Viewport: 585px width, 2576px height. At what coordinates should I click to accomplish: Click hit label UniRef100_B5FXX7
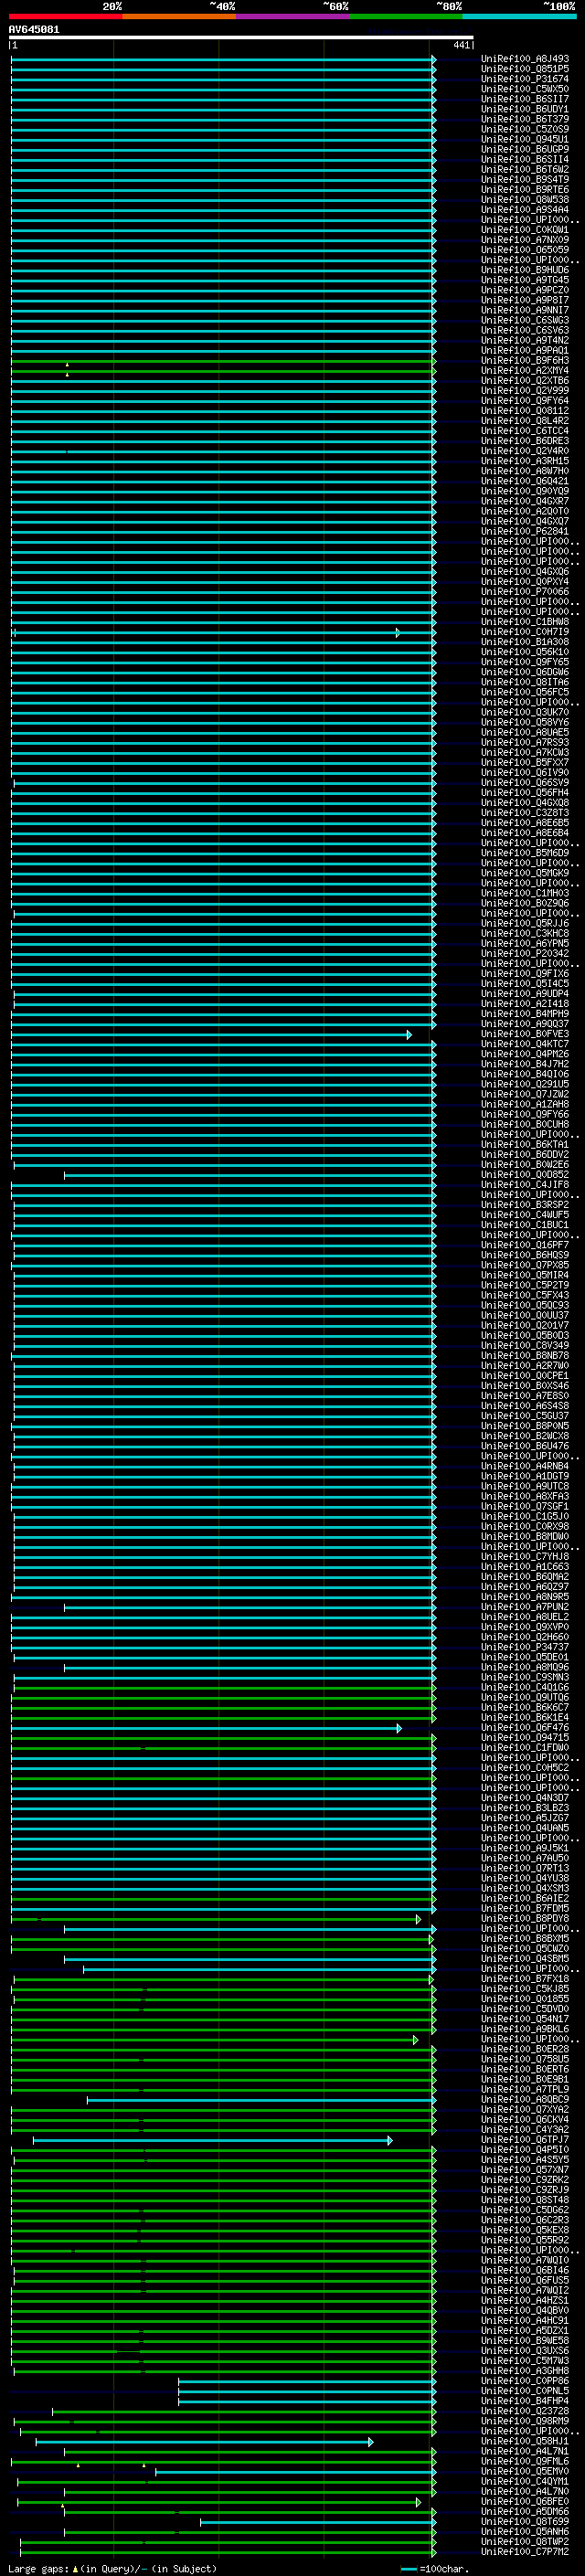pyautogui.click(x=525, y=762)
